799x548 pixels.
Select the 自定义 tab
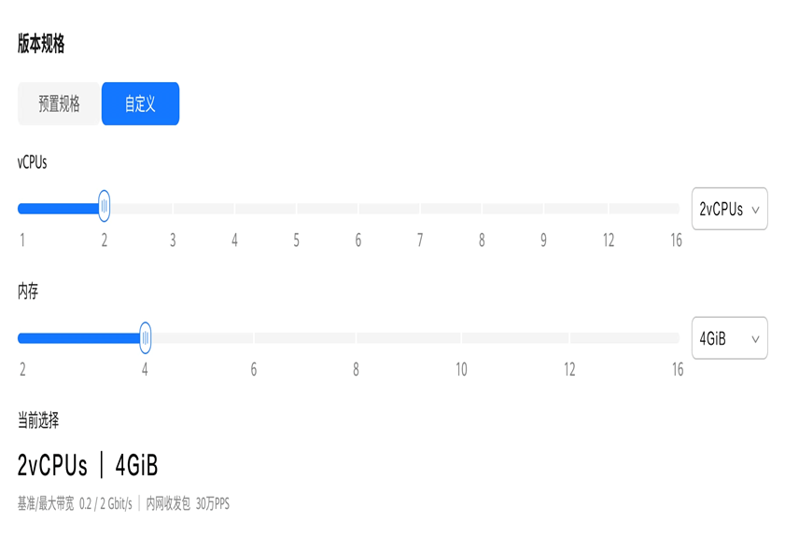(x=140, y=103)
